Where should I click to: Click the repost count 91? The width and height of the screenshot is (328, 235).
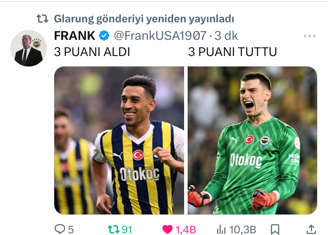127,230
